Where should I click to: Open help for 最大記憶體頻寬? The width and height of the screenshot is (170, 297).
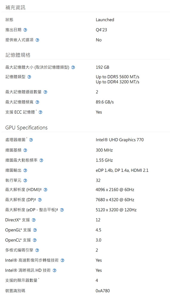click(37, 102)
